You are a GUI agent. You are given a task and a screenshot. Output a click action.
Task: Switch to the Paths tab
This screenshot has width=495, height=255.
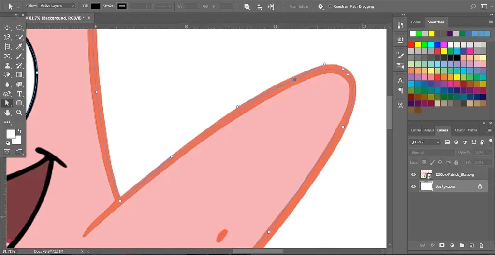[x=473, y=130]
